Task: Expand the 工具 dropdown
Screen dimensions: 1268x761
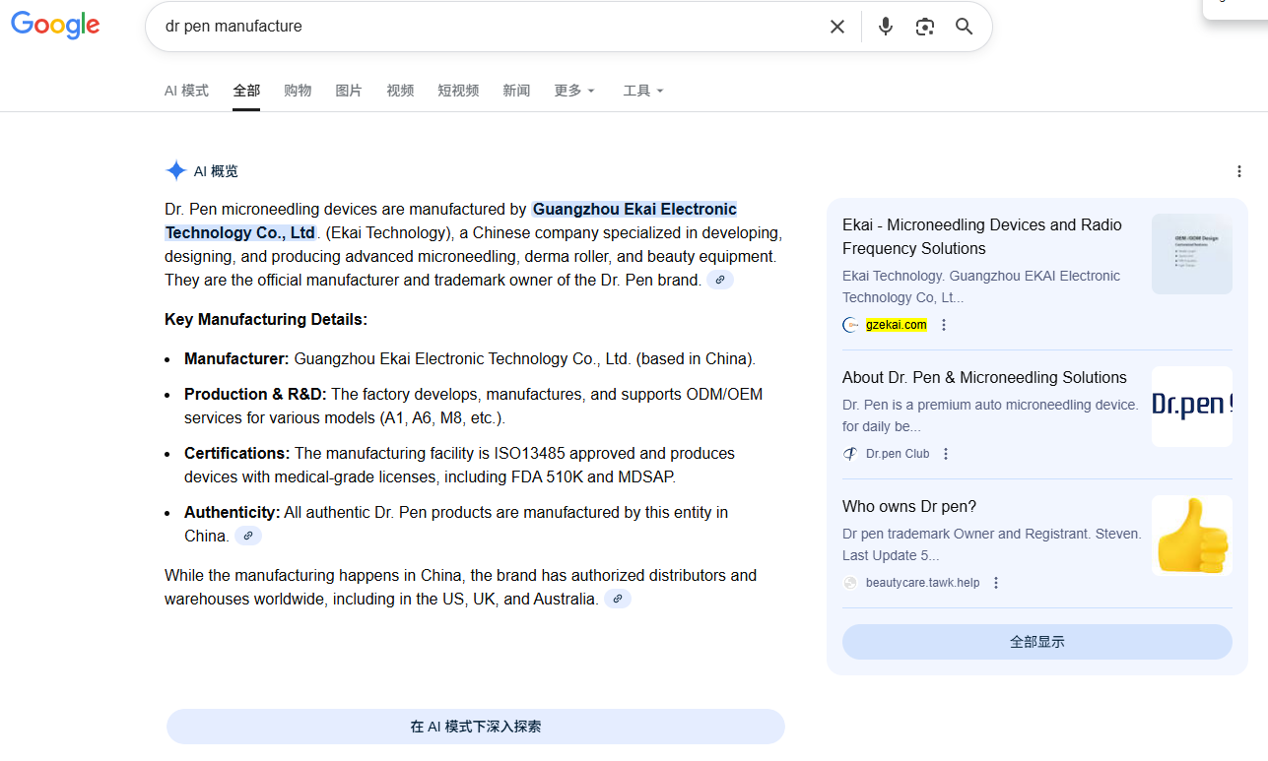Action: click(x=643, y=91)
